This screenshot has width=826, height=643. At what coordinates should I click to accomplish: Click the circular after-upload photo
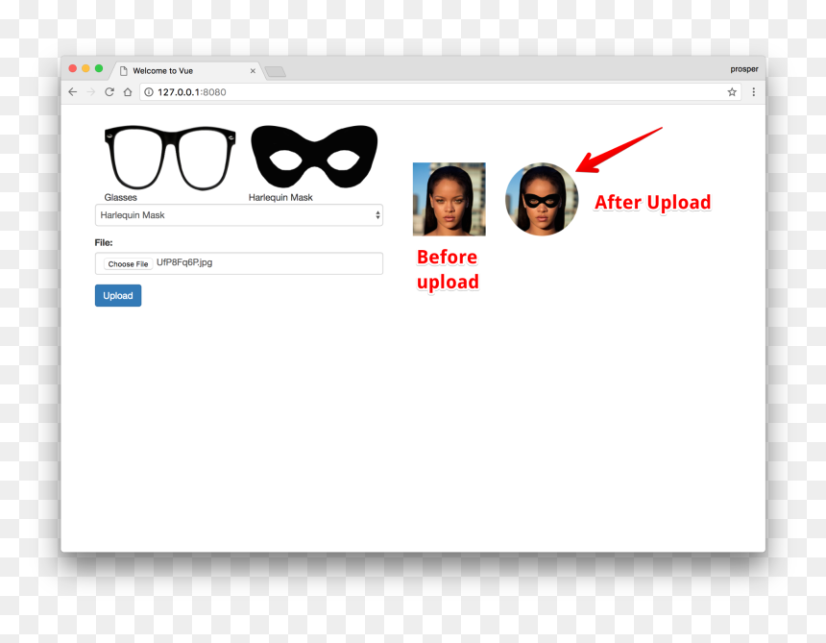542,199
